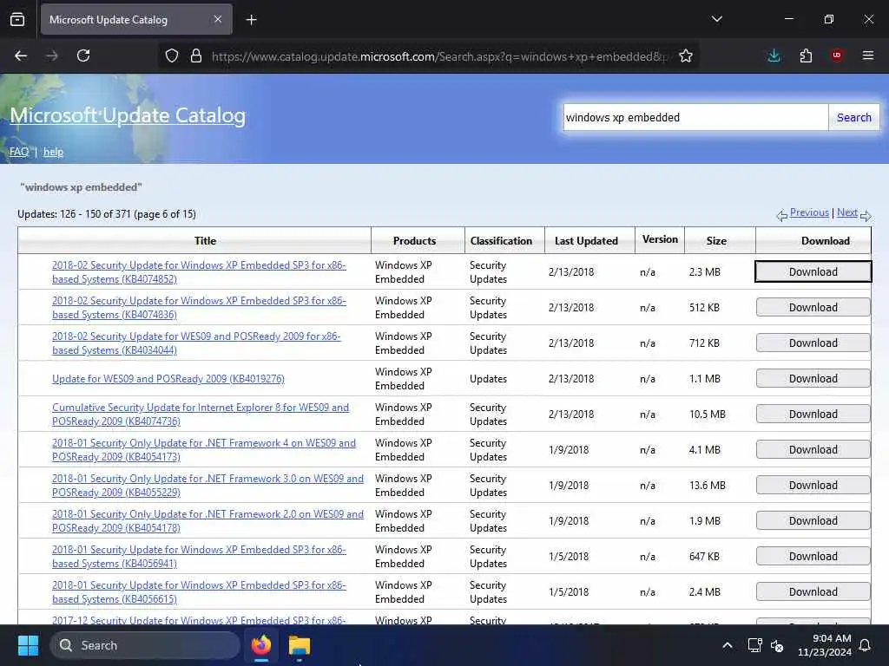Open the notifications bell icon

pyautogui.click(x=866, y=645)
